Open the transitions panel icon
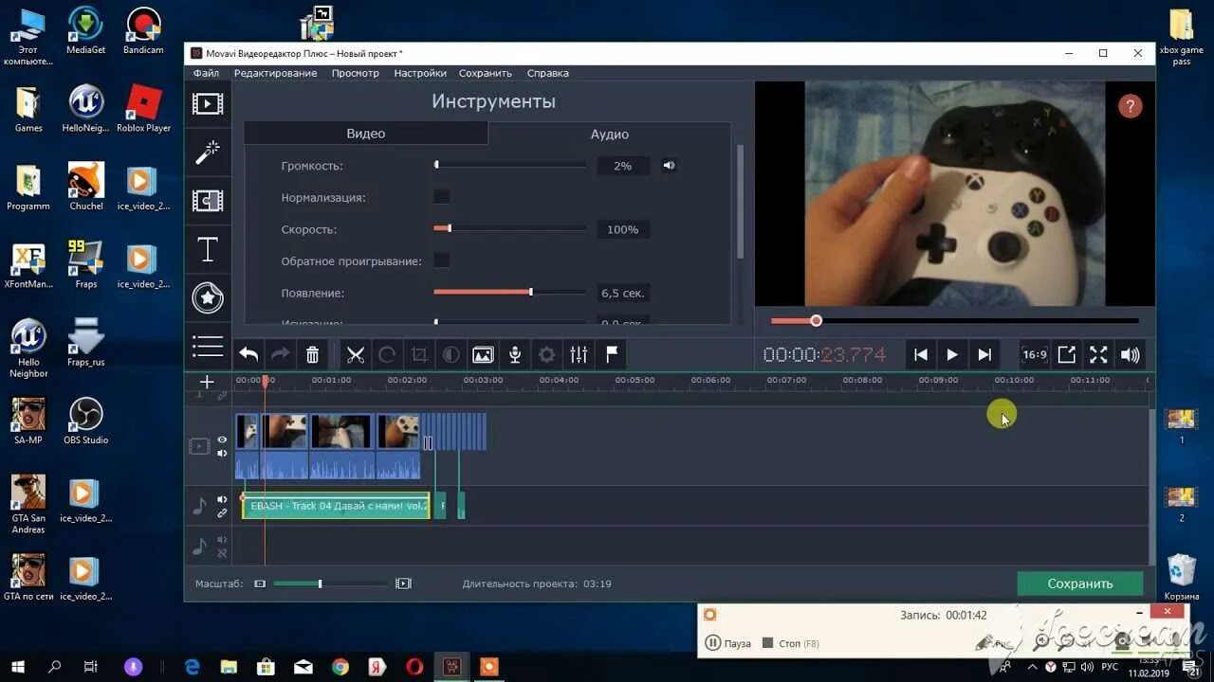 208,201
